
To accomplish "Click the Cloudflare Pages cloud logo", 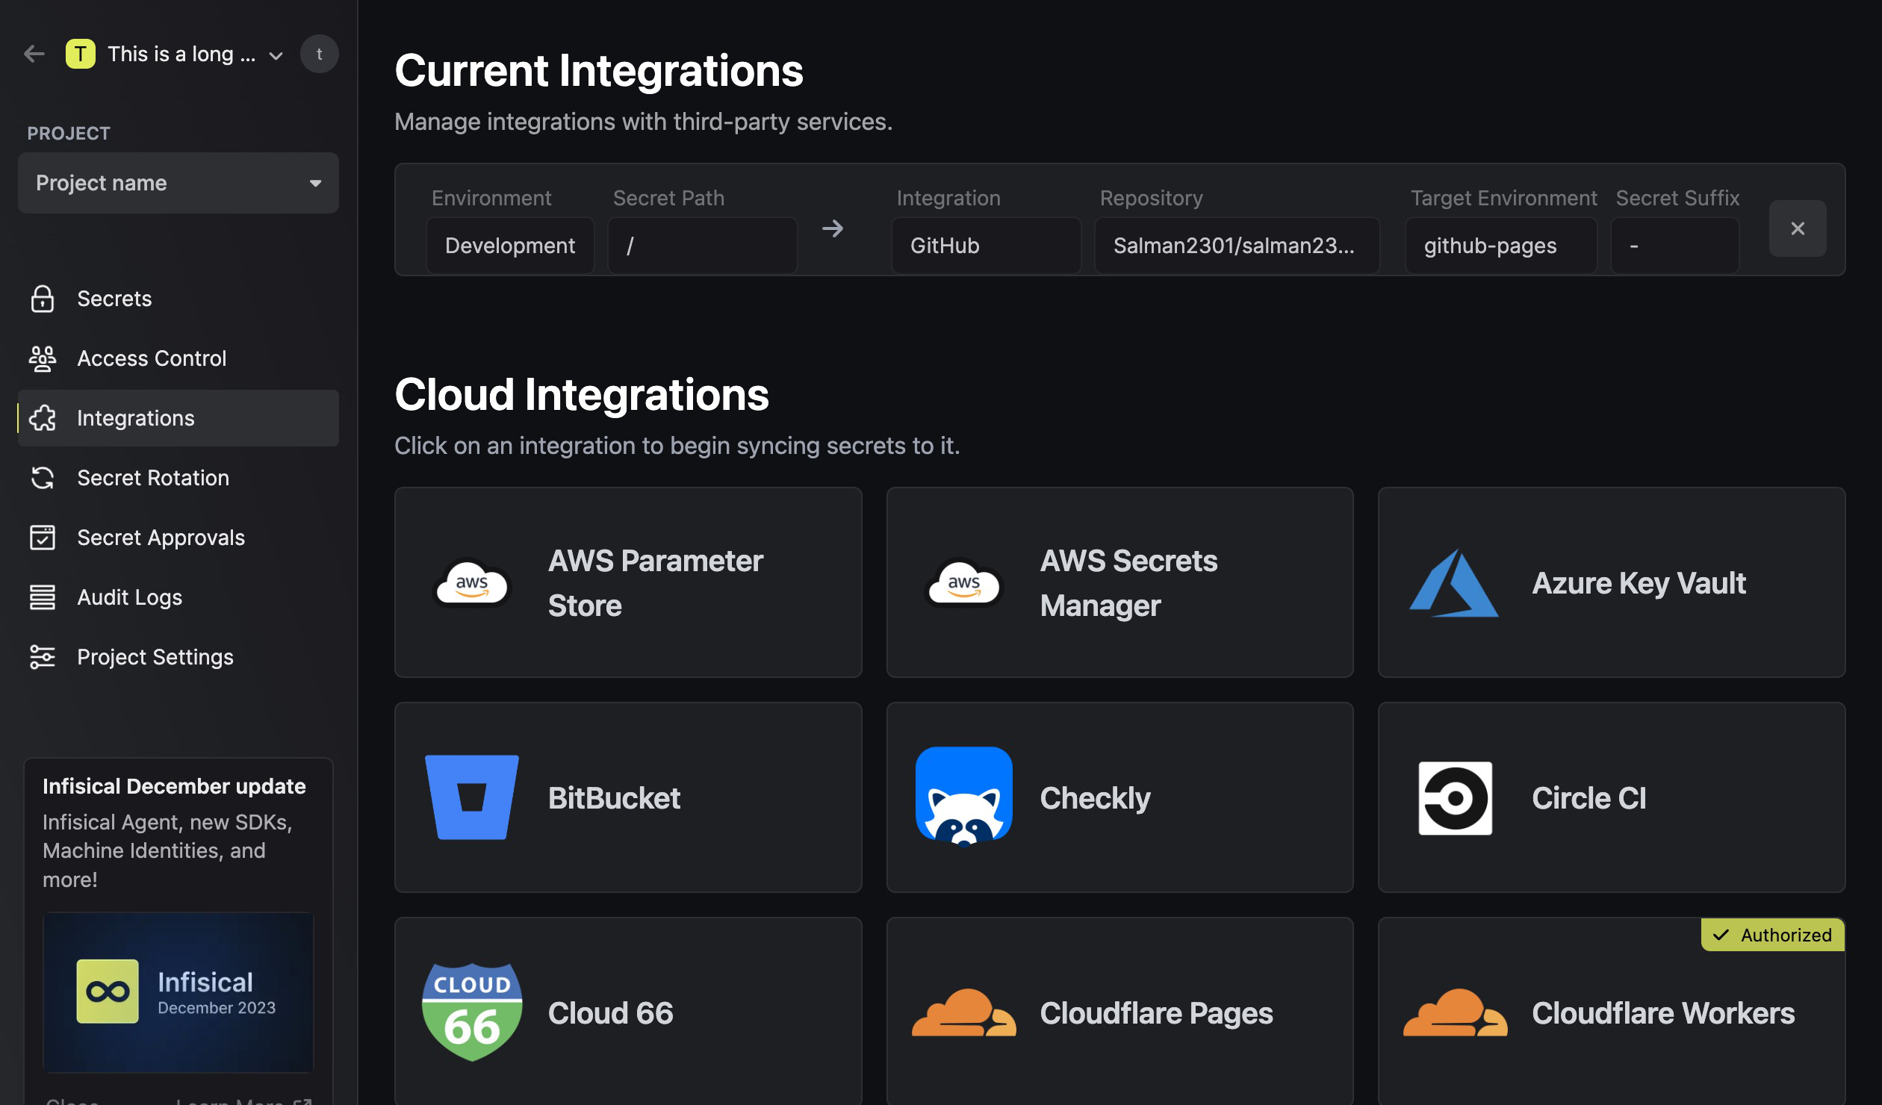I will pyautogui.click(x=963, y=1012).
